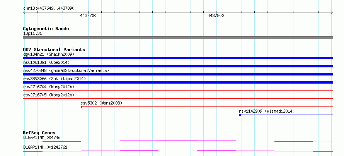Click the left arrowhead of the ruler

24,12
